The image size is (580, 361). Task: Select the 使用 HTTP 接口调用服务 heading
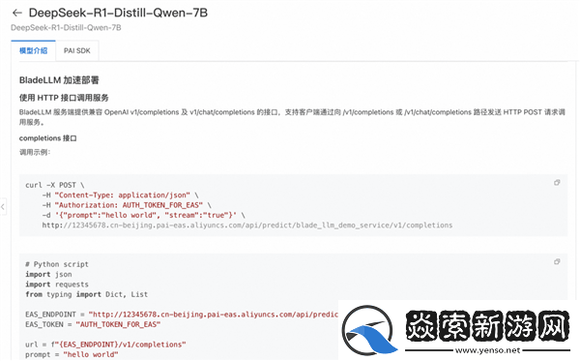64,98
